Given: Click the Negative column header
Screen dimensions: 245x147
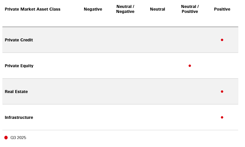Looking at the screenshot, I should point(93,9).
